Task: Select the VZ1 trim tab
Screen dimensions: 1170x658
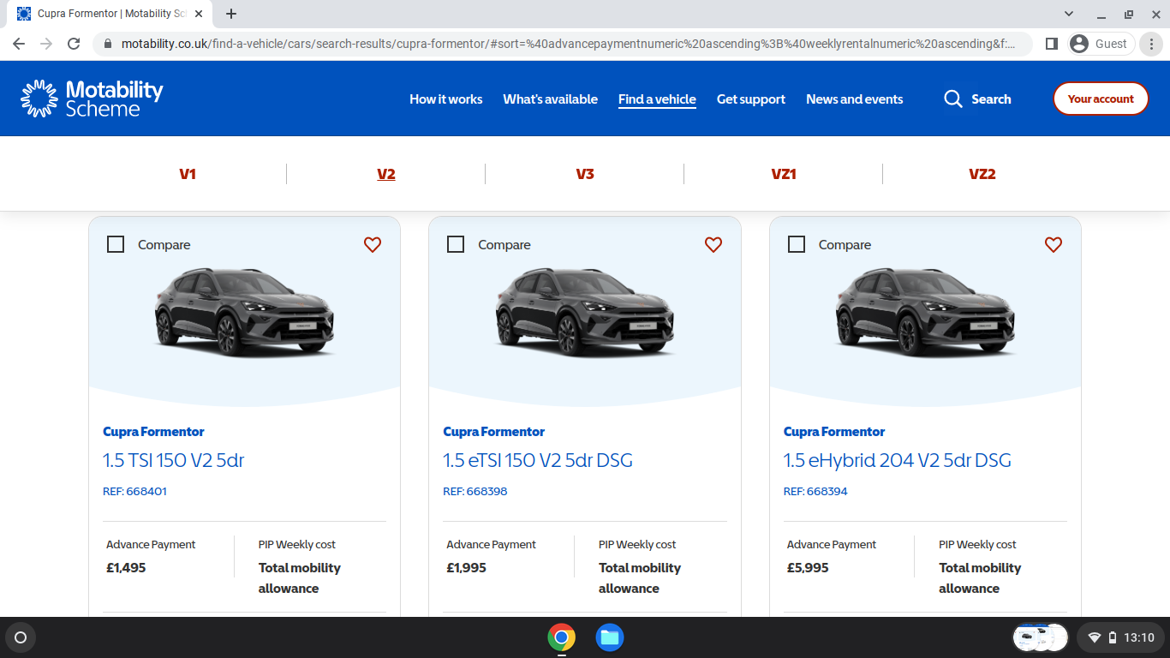Action: click(784, 174)
